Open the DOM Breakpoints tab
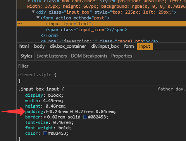The image size is (186, 141). 89,56
